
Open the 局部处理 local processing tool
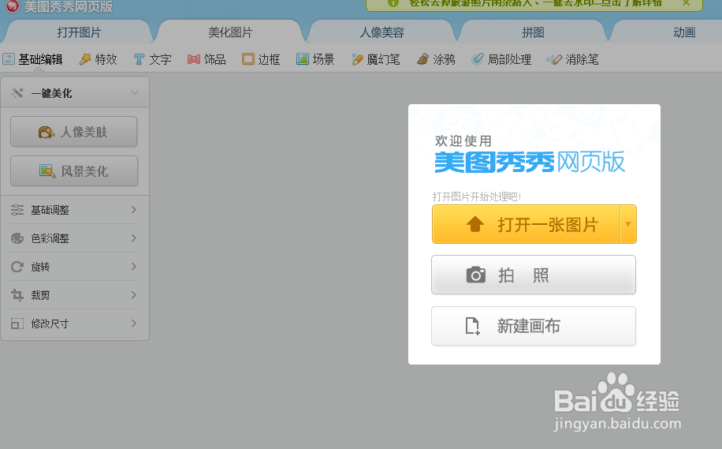(501, 59)
